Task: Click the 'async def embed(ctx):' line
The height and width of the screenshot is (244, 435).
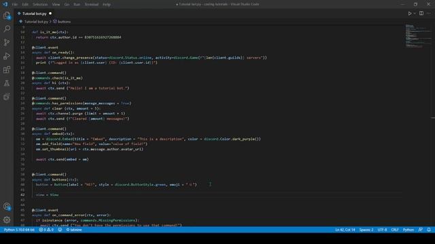Action: 53,134
